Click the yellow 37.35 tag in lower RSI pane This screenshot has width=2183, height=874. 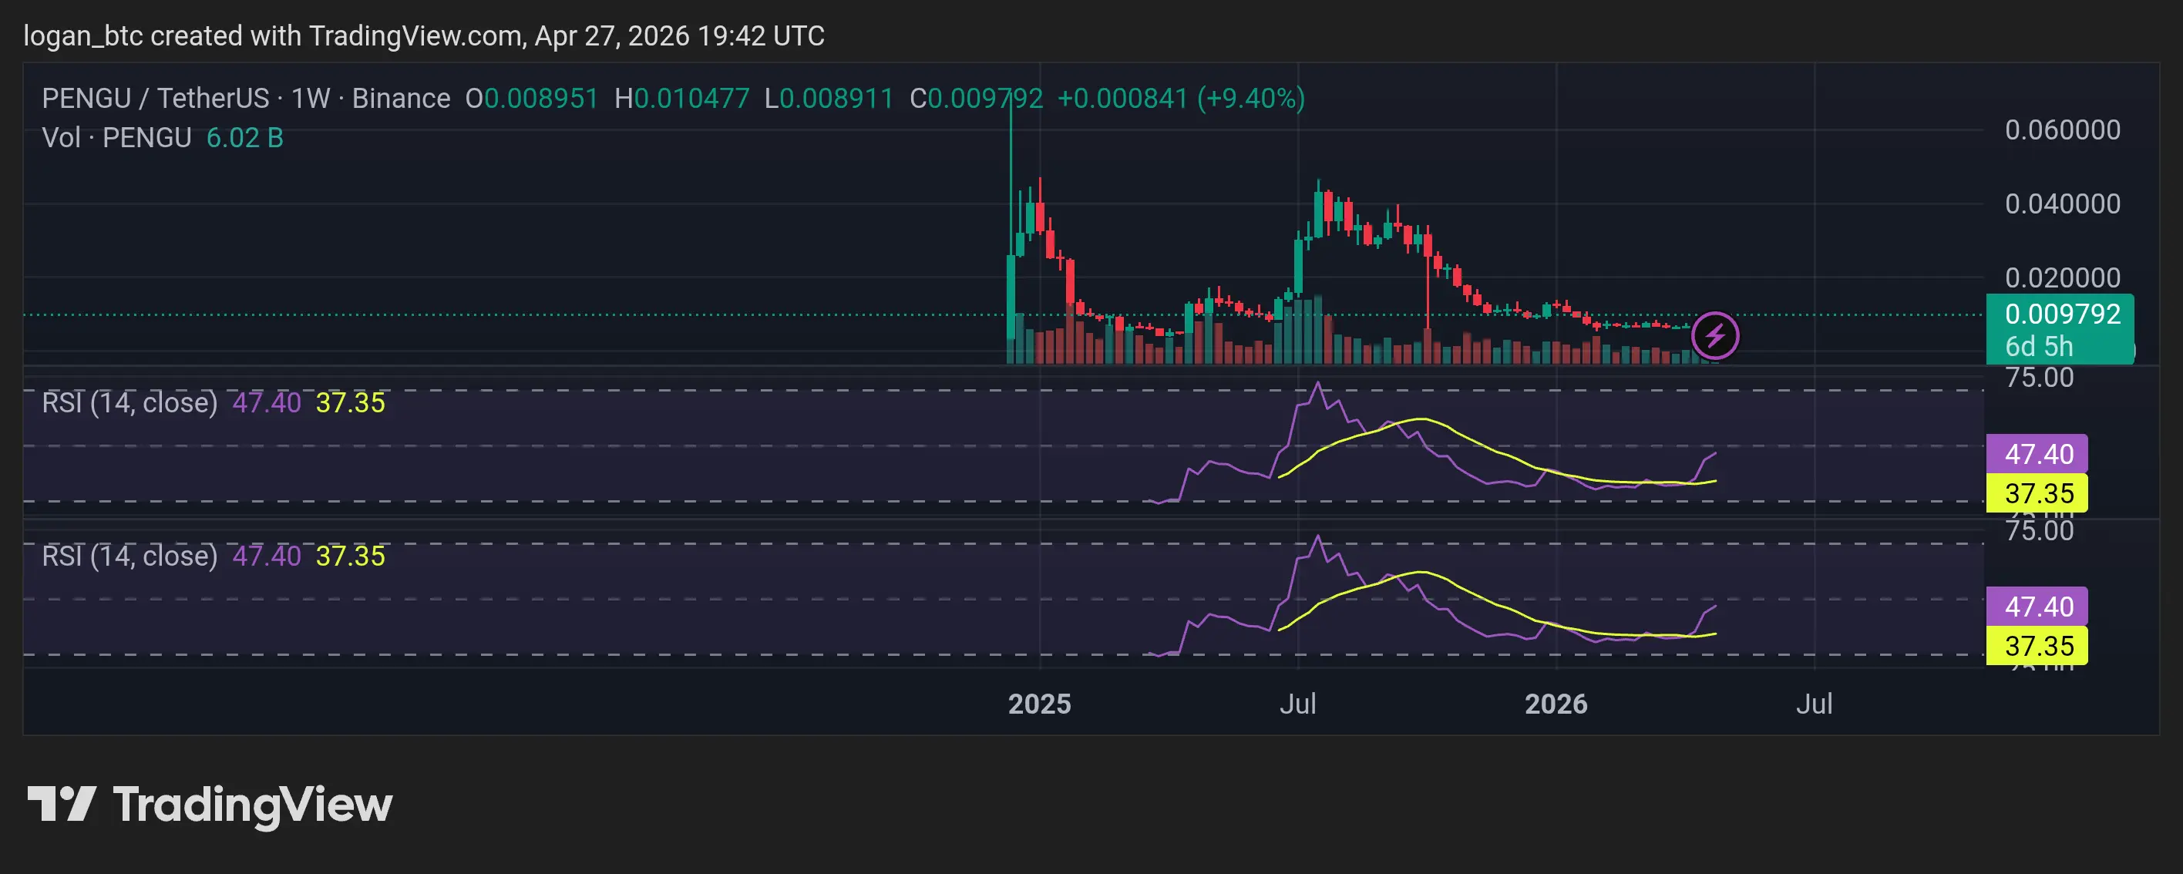(2037, 646)
